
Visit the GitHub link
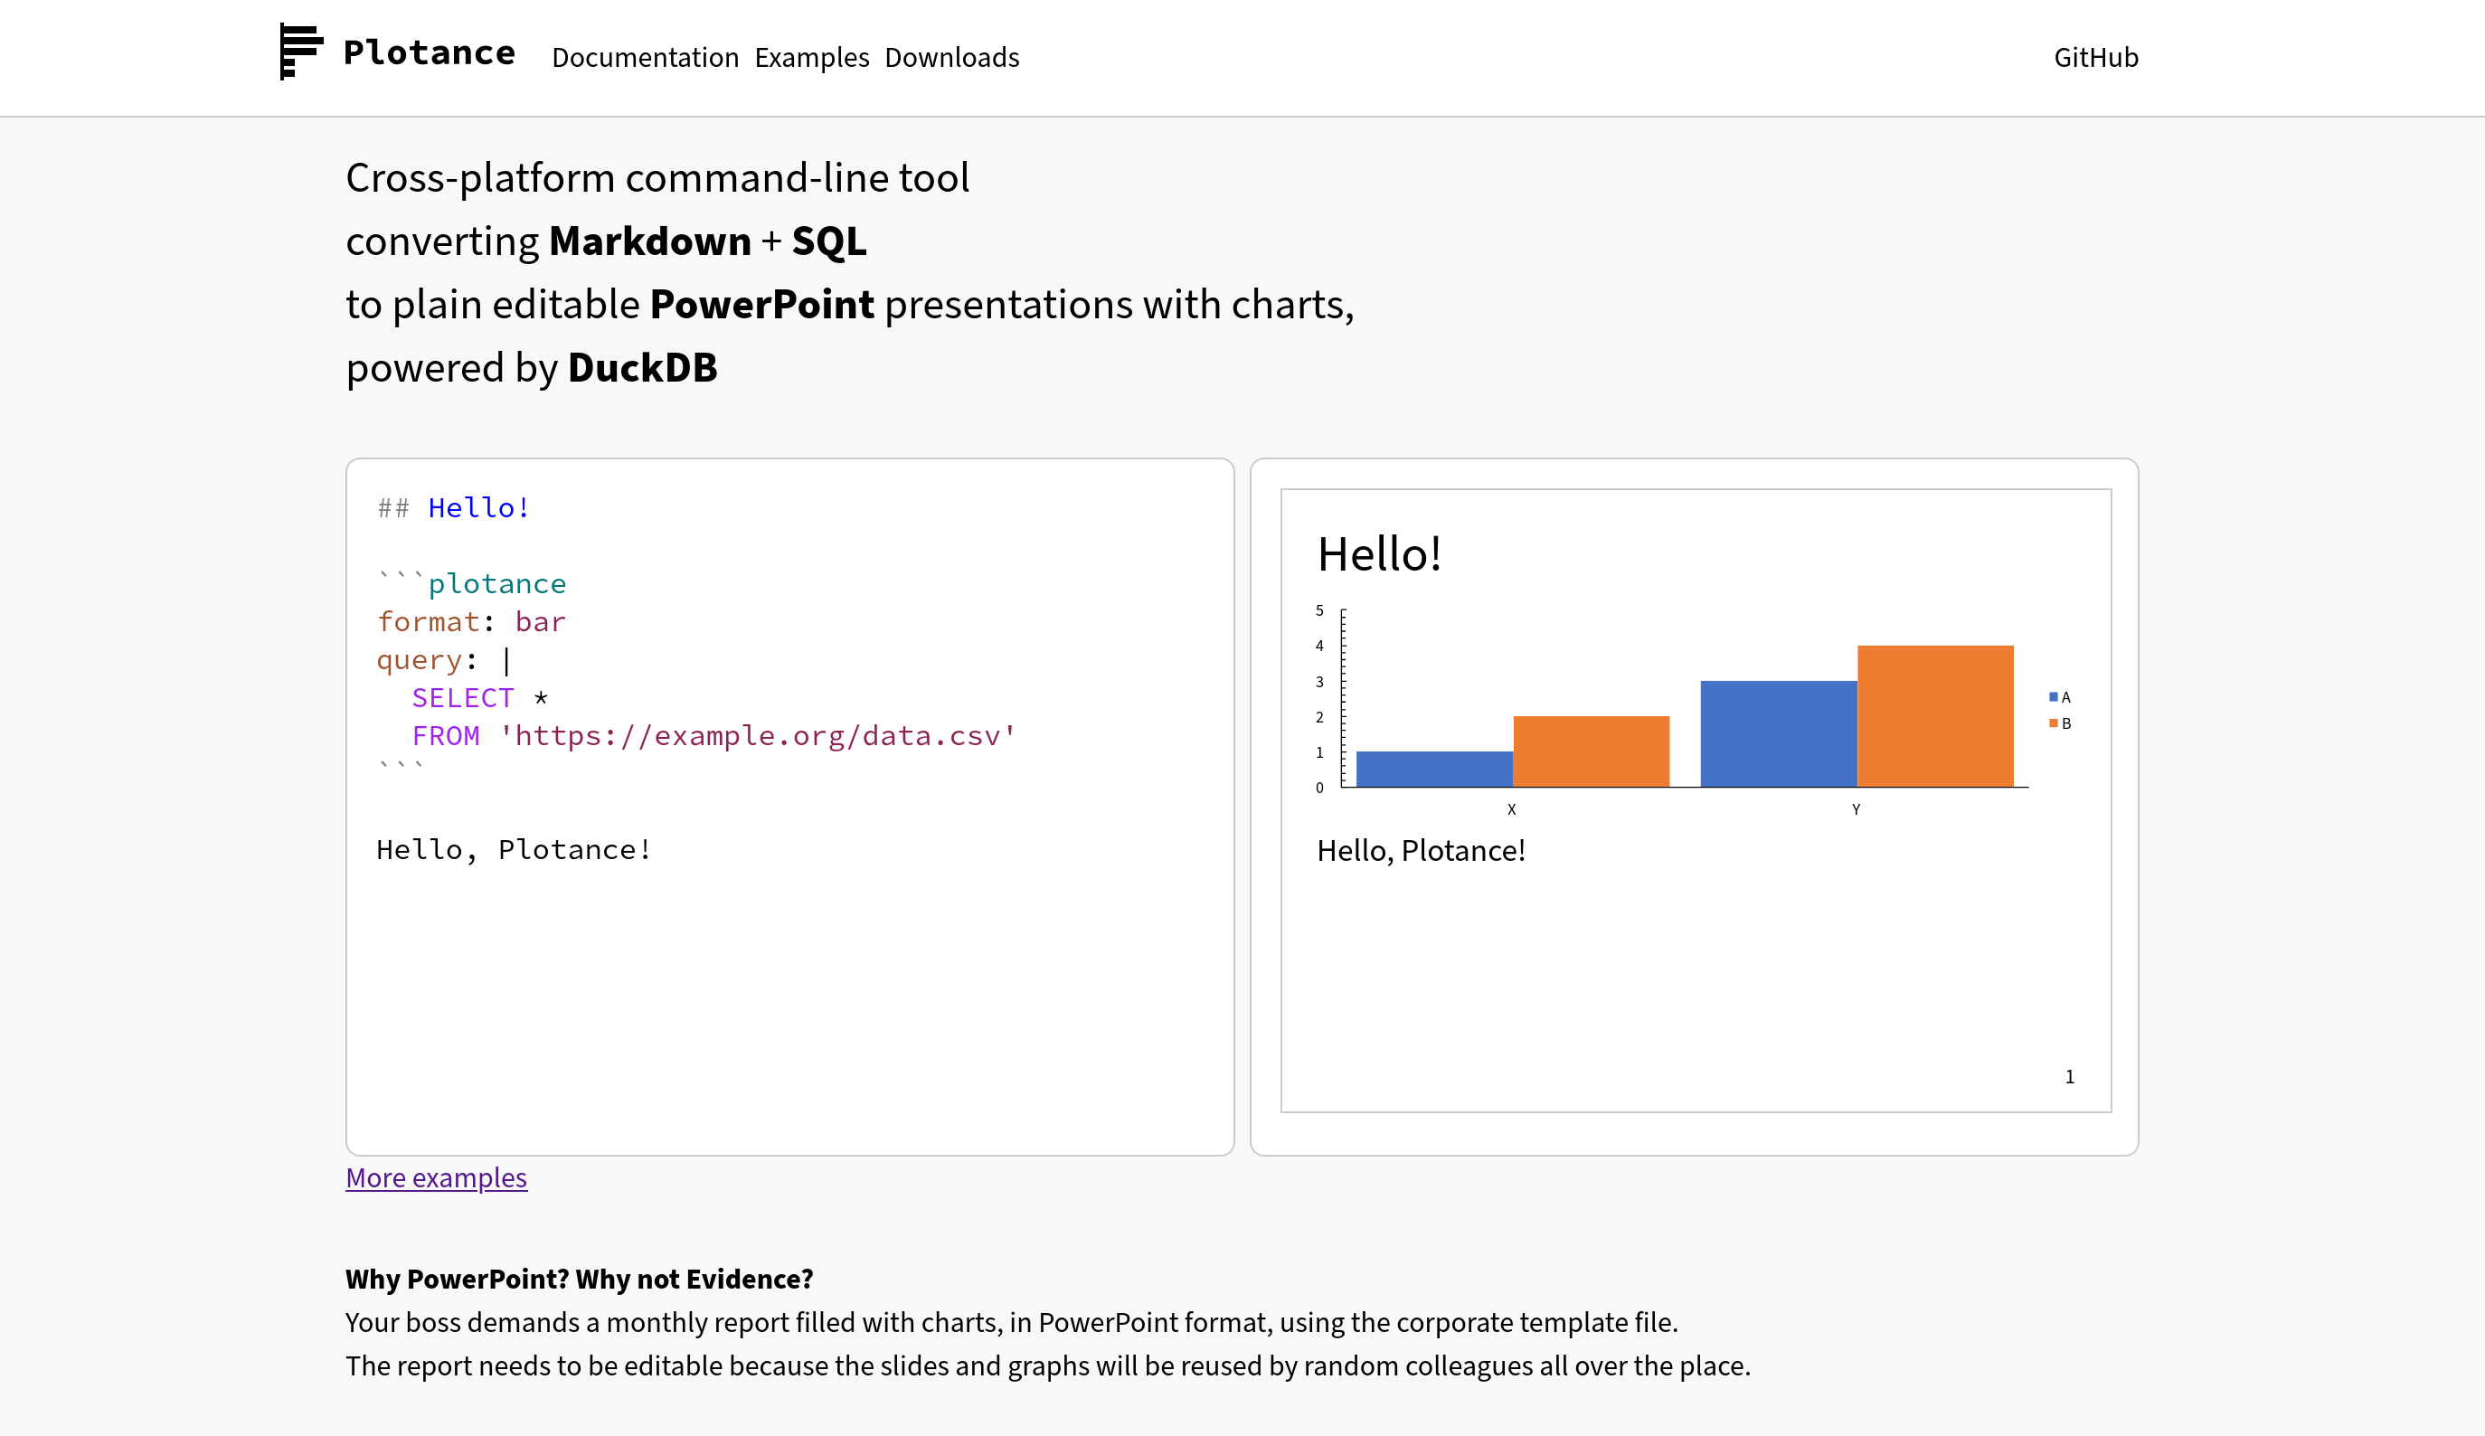click(2095, 57)
